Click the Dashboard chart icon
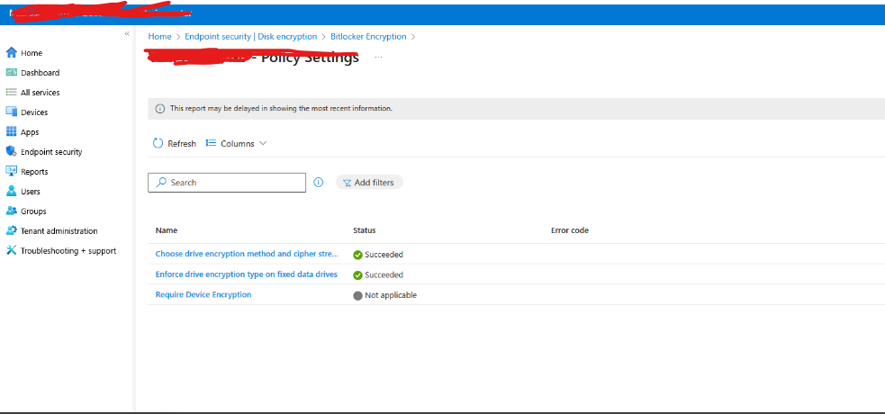Image resolution: width=885 pixels, height=414 pixels. (12, 72)
